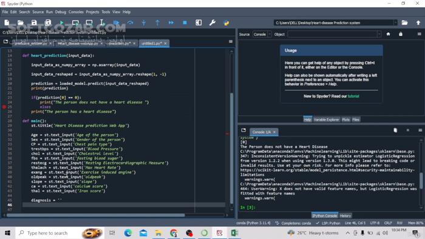Open the File menu
The width and height of the screenshot is (425, 239).
[5, 12]
